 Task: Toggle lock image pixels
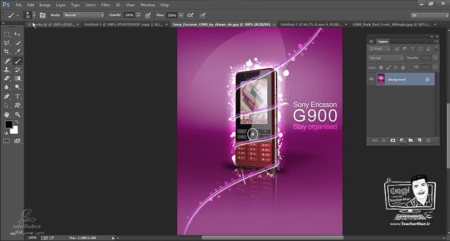click(x=388, y=67)
